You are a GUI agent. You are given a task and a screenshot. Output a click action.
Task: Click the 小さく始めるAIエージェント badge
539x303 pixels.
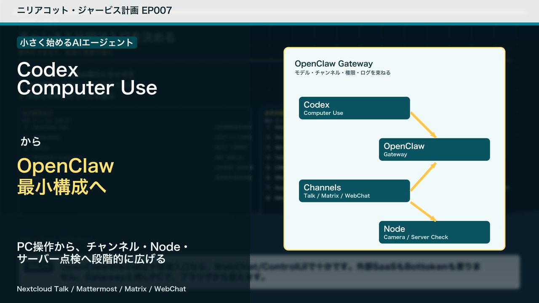[x=77, y=42]
